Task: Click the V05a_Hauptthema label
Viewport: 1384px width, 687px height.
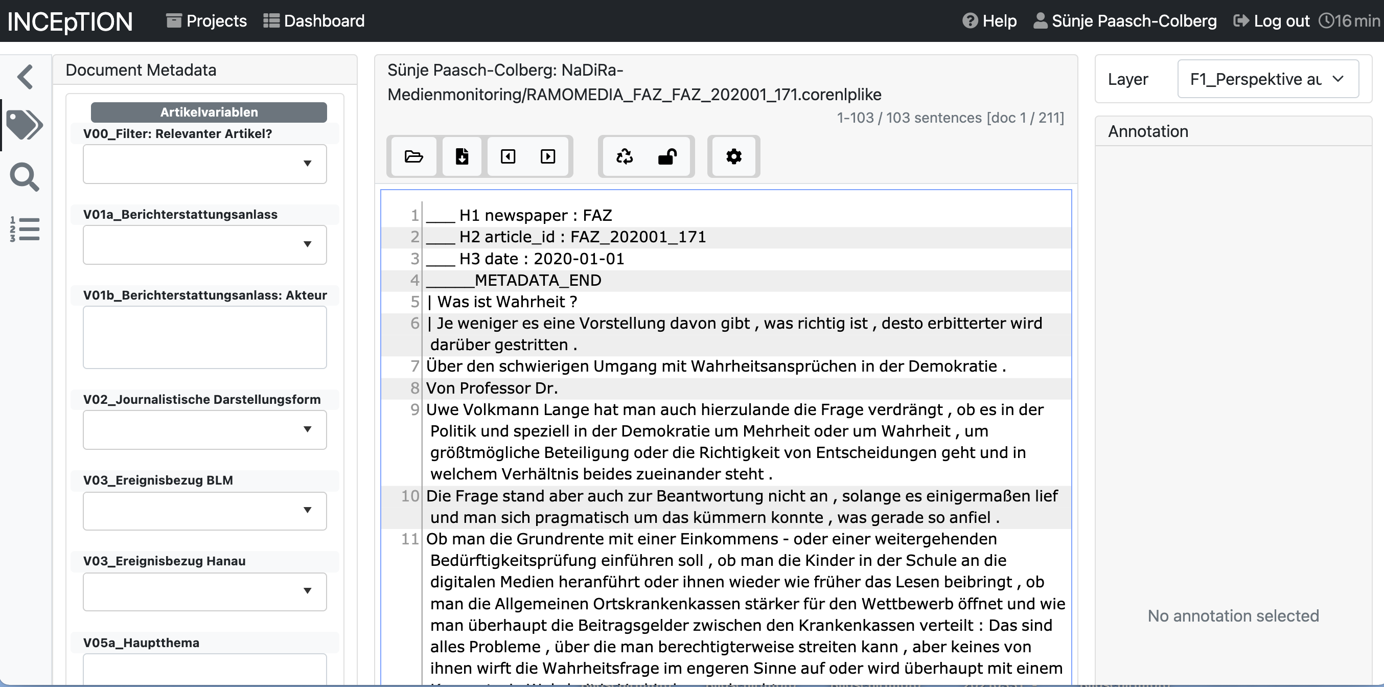Action: tap(141, 643)
